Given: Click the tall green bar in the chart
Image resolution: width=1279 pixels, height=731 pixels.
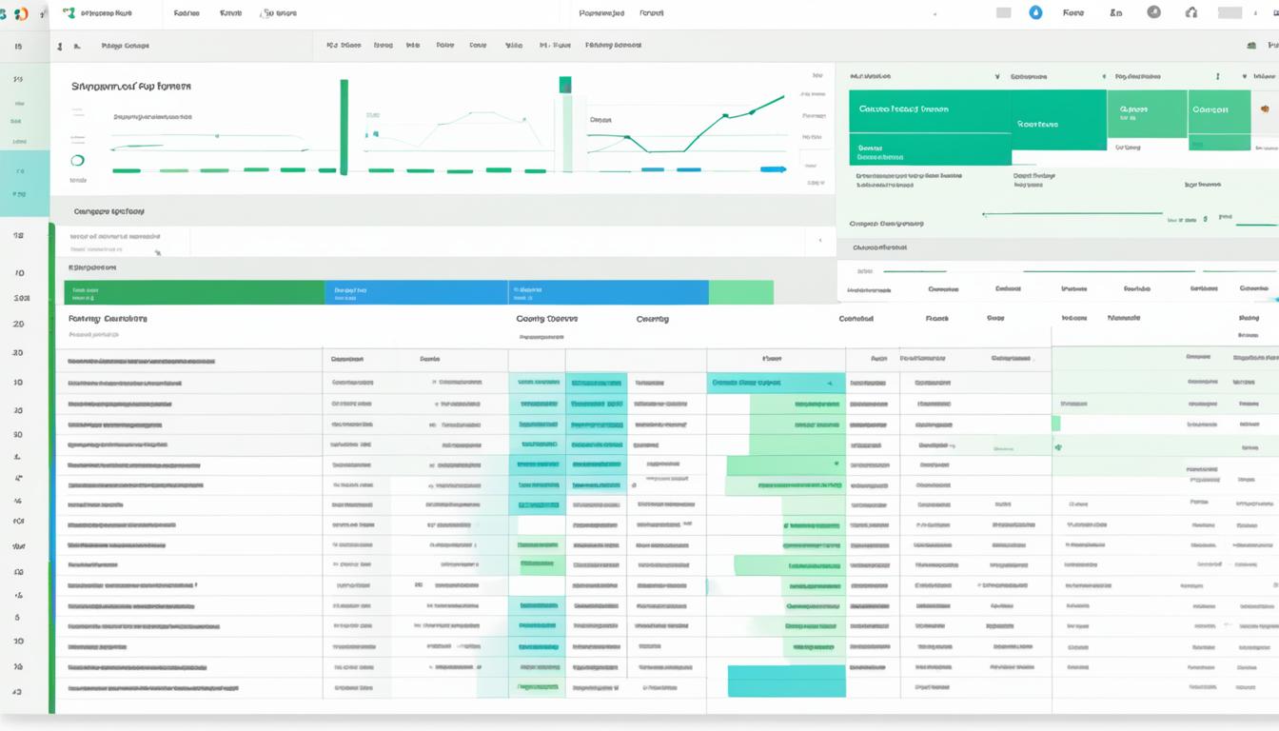Looking at the screenshot, I should (344, 127).
